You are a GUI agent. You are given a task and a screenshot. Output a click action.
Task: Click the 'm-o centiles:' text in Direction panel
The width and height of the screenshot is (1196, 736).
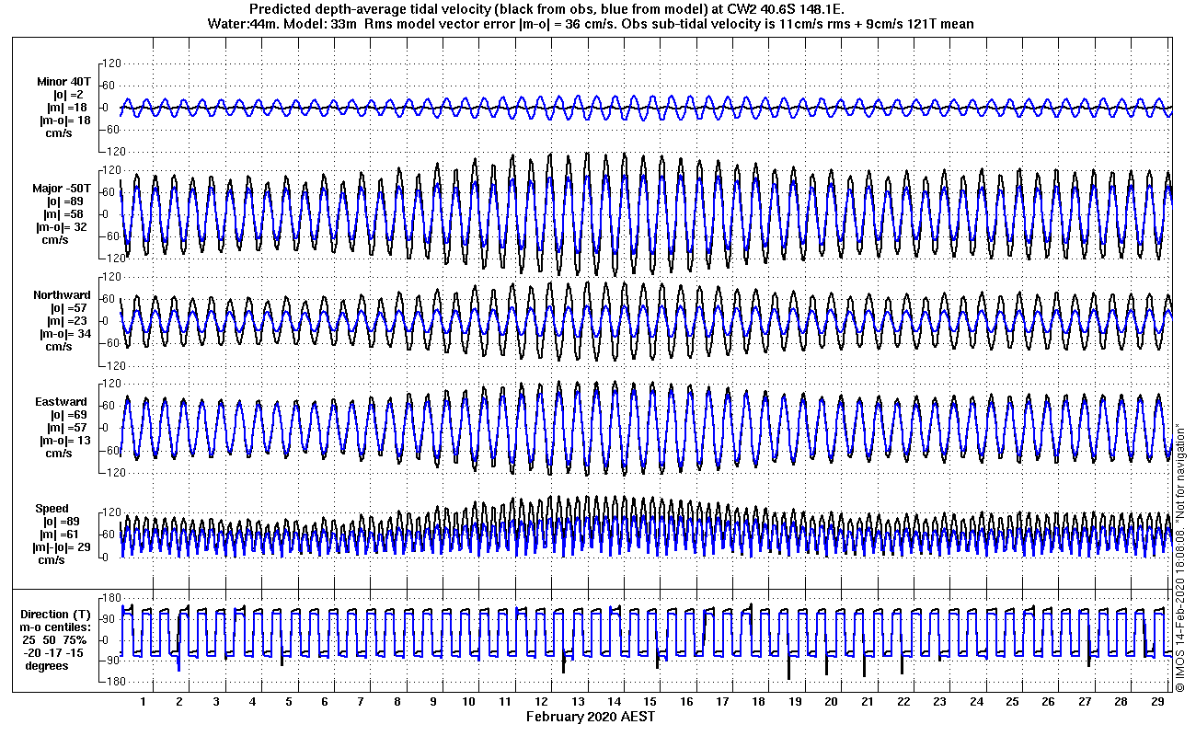tap(57, 627)
